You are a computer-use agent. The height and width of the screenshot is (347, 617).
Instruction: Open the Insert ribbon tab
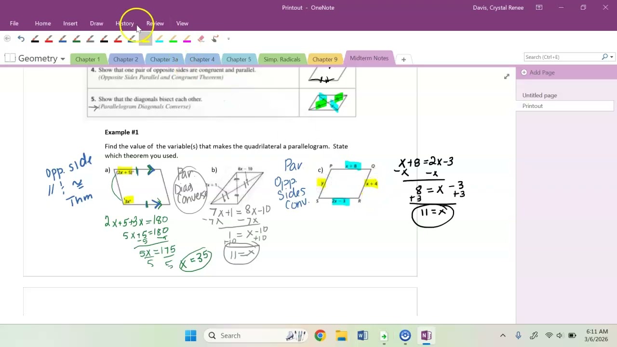point(70,23)
